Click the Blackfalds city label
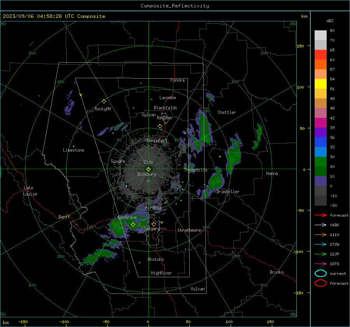The image size is (350, 327). [165, 108]
